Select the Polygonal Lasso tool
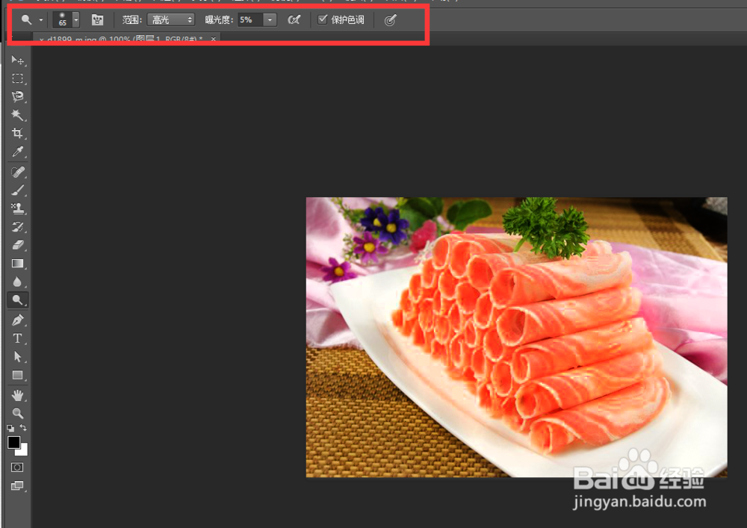The height and width of the screenshot is (528, 747). click(18, 96)
